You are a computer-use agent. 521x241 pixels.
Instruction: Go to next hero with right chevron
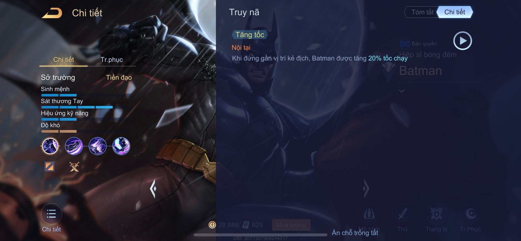tap(366, 189)
